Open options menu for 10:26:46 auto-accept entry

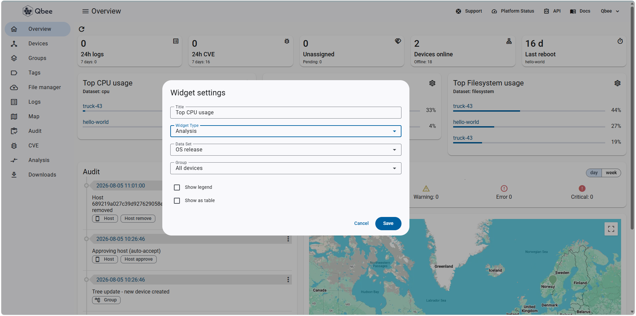click(288, 239)
